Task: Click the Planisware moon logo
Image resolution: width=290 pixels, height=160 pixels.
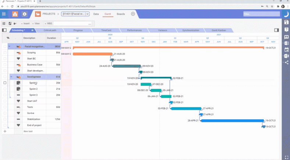Action: [x=286, y=14]
